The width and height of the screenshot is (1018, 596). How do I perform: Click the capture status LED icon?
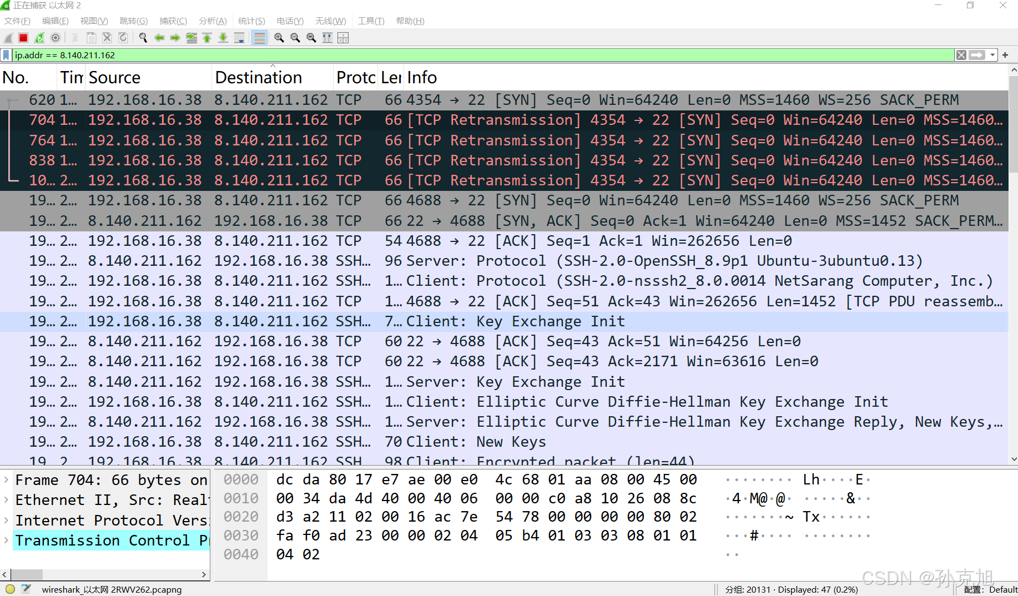pyautogui.click(x=10, y=589)
